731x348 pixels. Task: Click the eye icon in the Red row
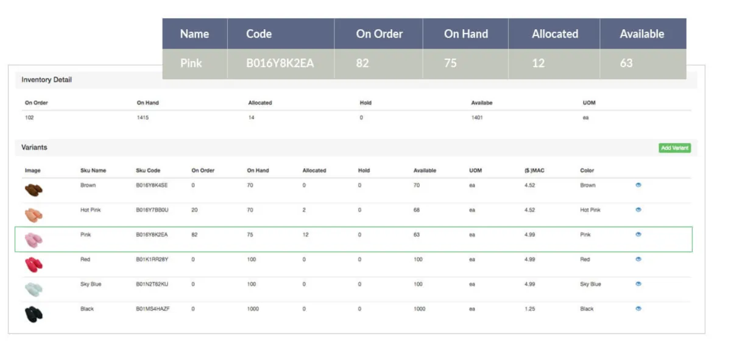(638, 259)
